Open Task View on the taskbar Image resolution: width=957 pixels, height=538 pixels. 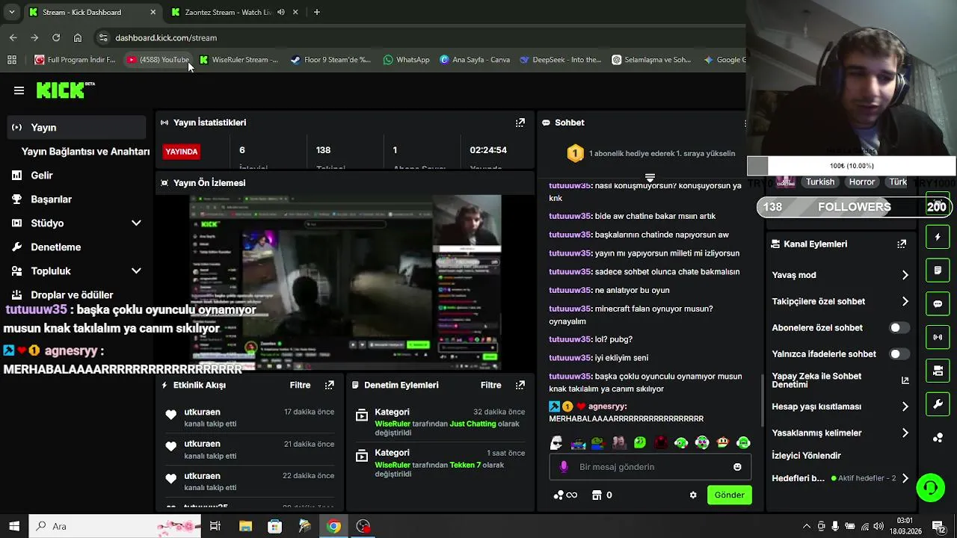point(215,526)
